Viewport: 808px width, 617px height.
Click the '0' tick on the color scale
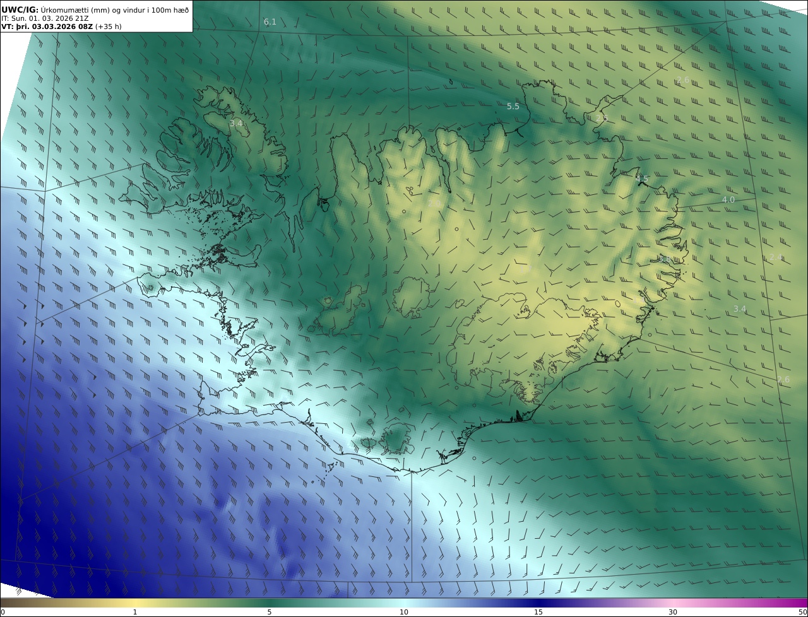click(x=3, y=612)
